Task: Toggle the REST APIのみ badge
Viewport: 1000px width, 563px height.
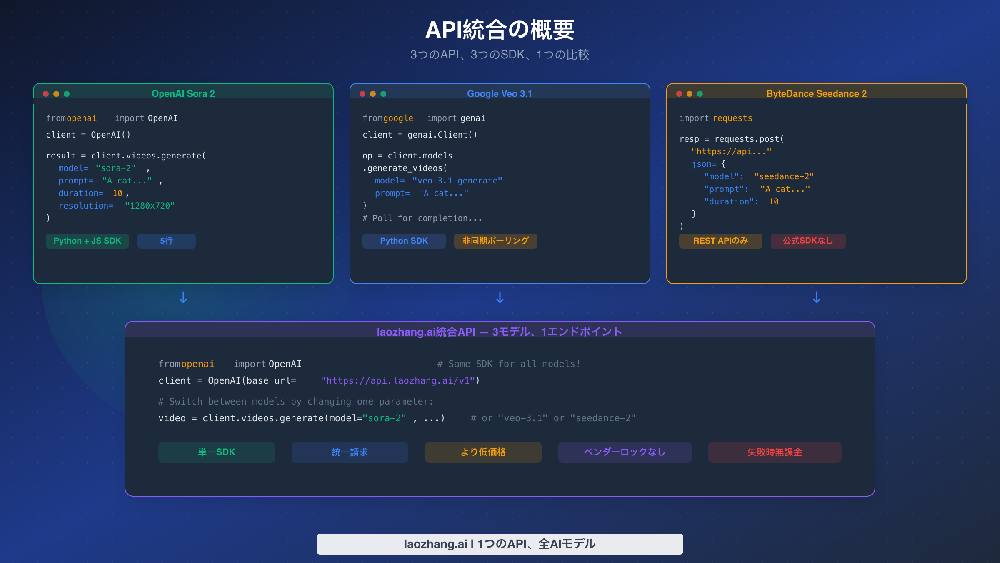Action: [720, 241]
